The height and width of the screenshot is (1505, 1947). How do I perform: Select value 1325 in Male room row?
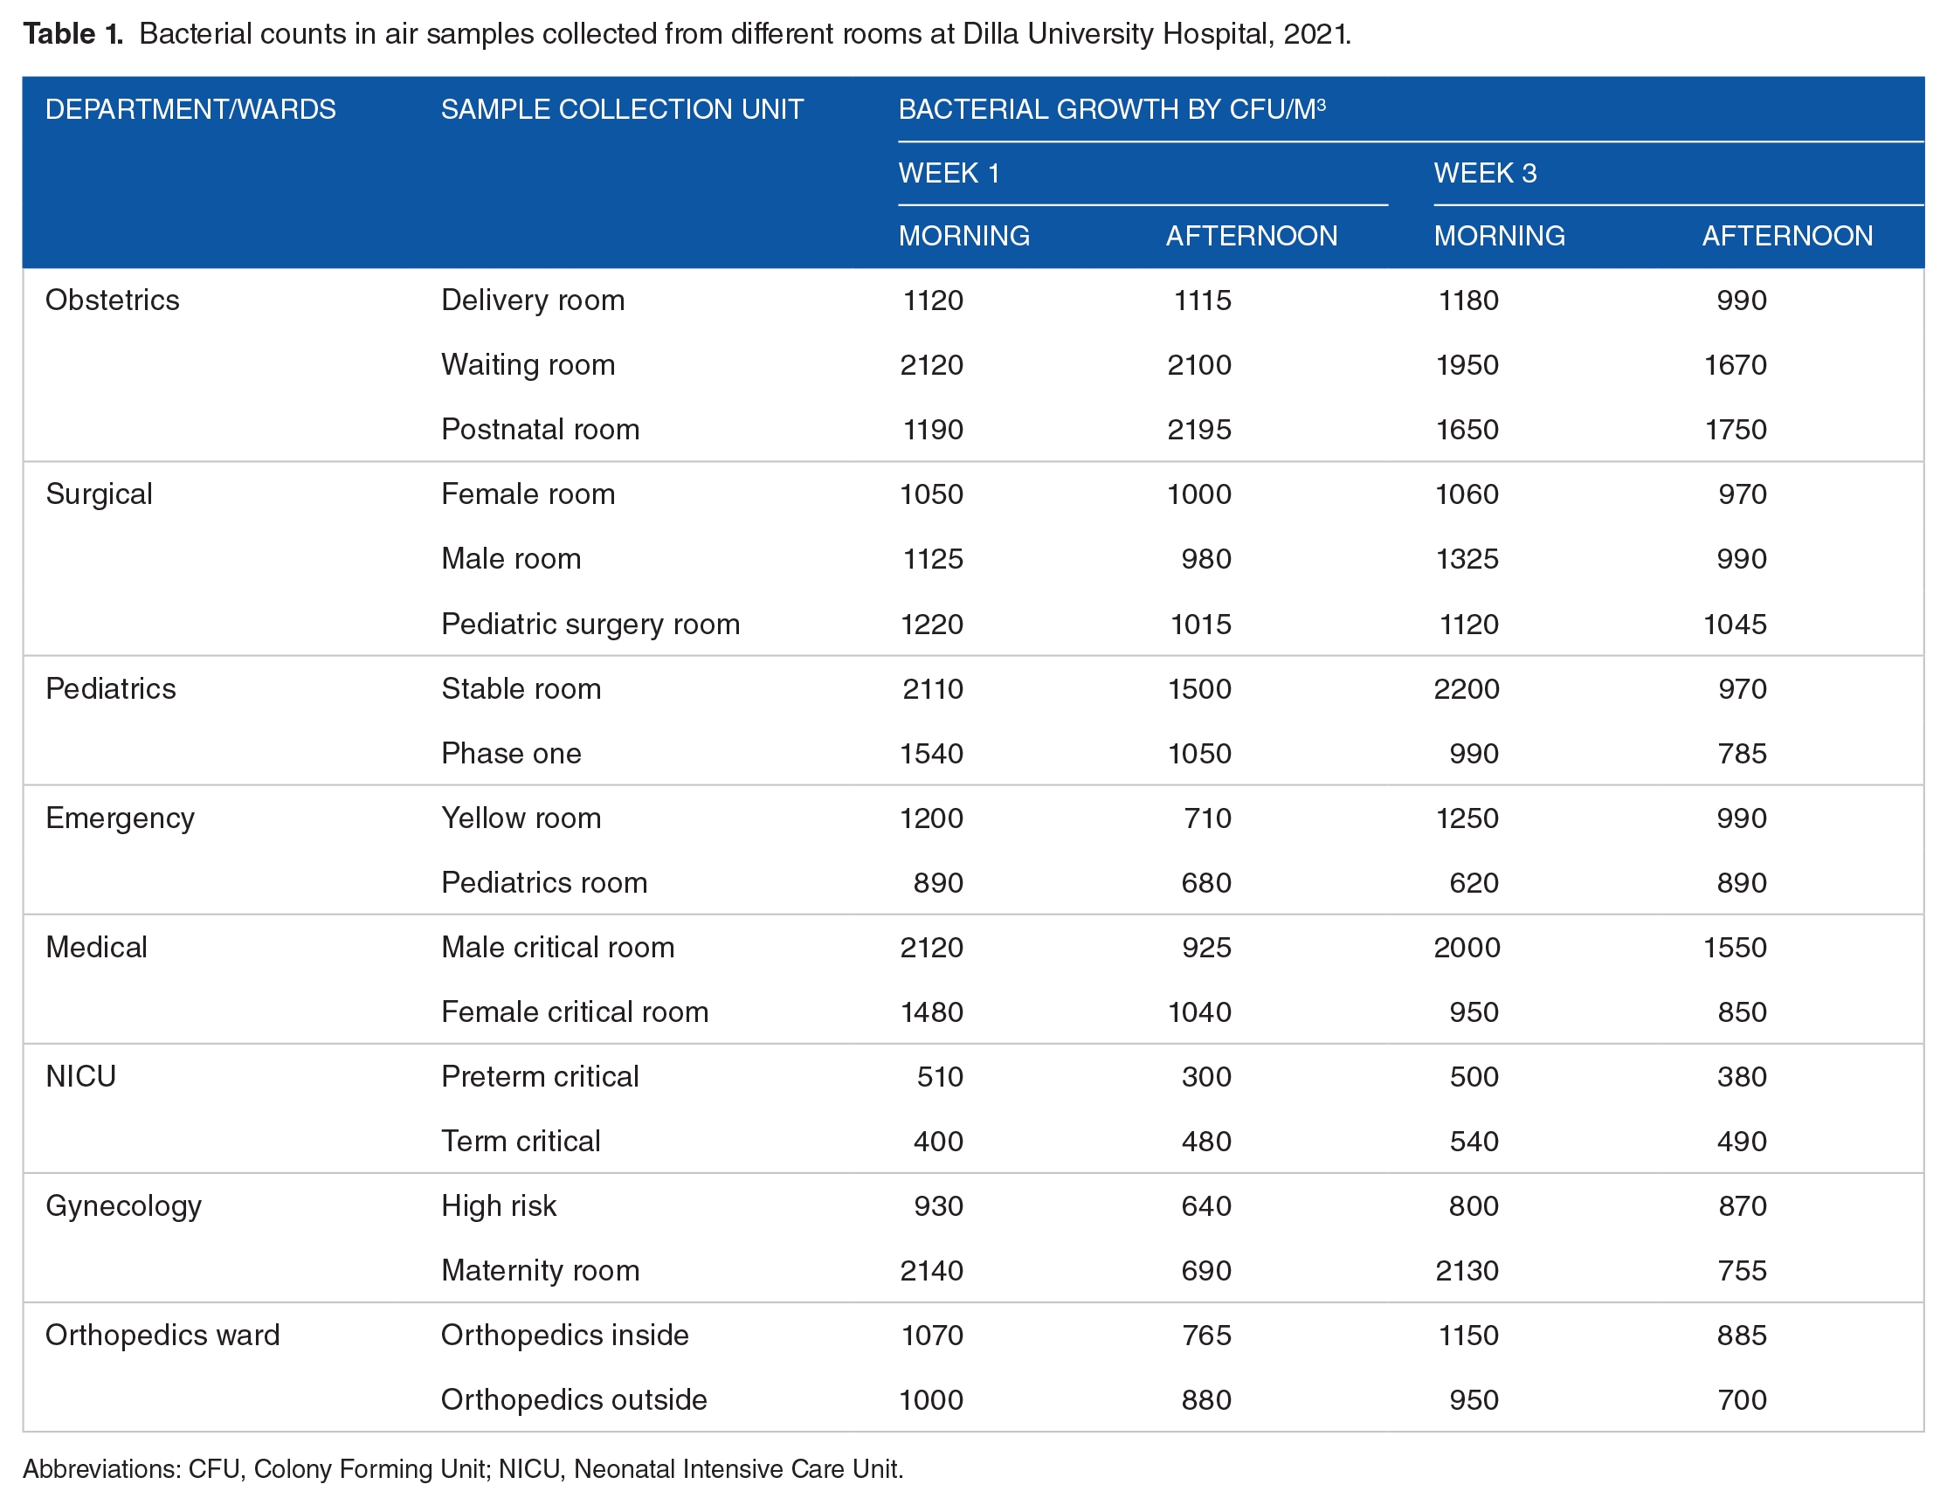coord(1467,559)
